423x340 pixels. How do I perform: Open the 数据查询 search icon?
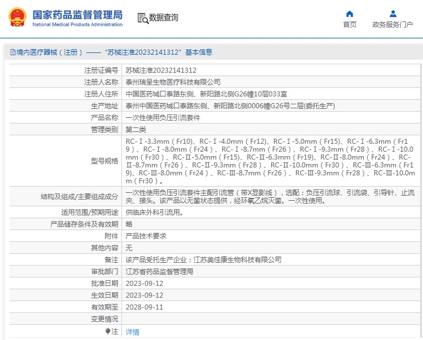(x=143, y=18)
